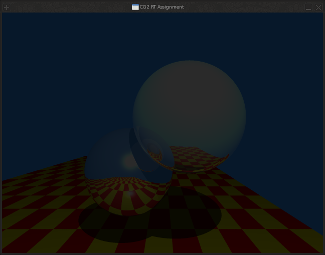The image size is (325, 255).
Task: Close the CG2 RT Assignment window
Action: pyautogui.click(x=318, y=7)
